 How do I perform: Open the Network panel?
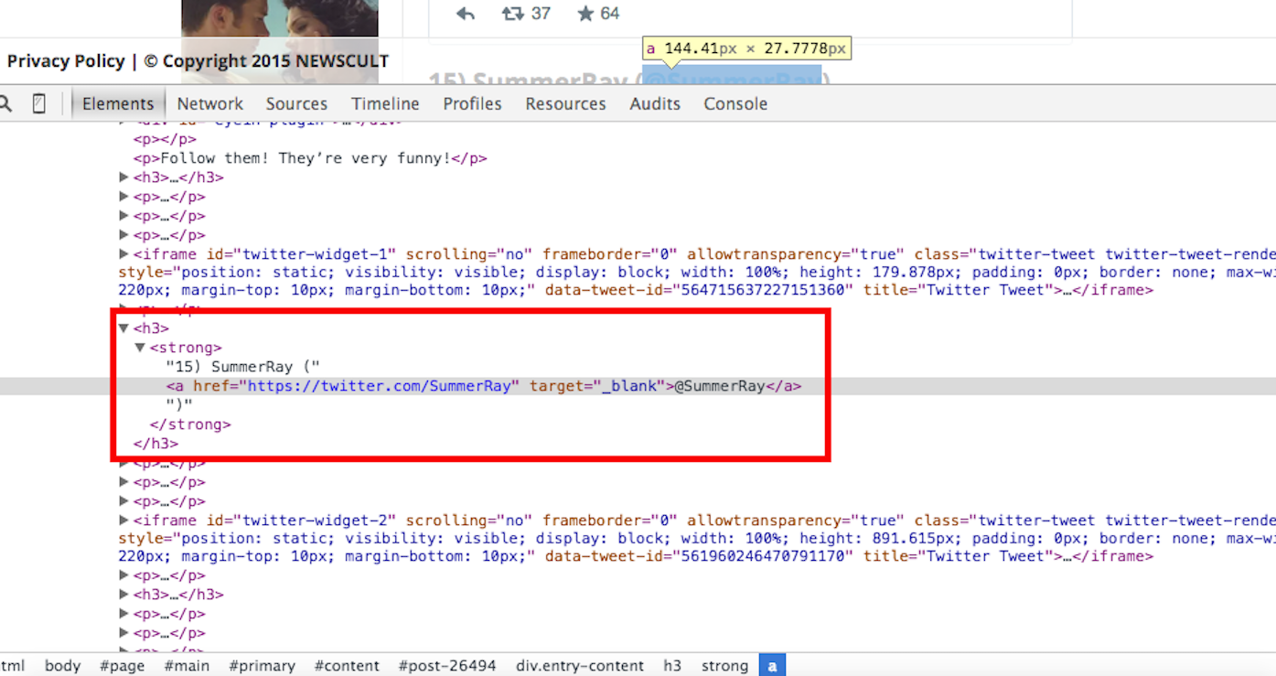[209, 103]
